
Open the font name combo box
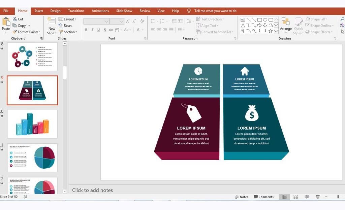(x=96, y=21)
